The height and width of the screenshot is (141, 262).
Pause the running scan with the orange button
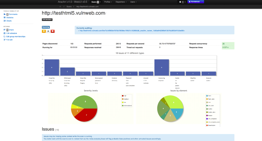pyautogui.click(x=44, y=31)
